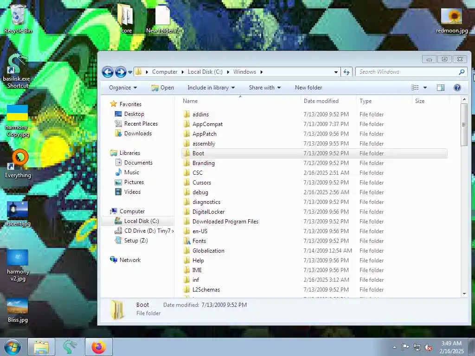
Task: Select the assembly folder icon
Action: point(186,143)
